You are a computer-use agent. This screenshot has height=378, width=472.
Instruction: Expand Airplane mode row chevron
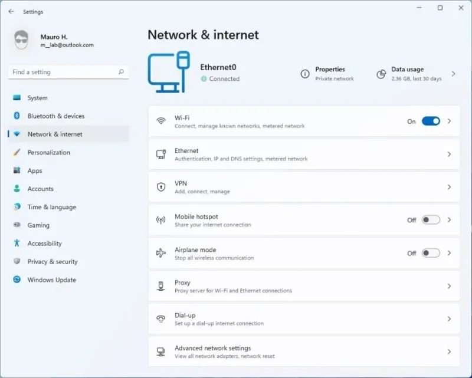click(x=449, y=253)
